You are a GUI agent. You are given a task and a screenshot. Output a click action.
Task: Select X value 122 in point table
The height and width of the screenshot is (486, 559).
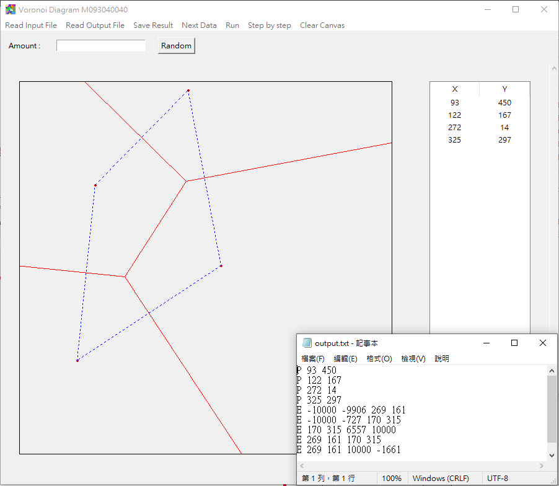454,115
